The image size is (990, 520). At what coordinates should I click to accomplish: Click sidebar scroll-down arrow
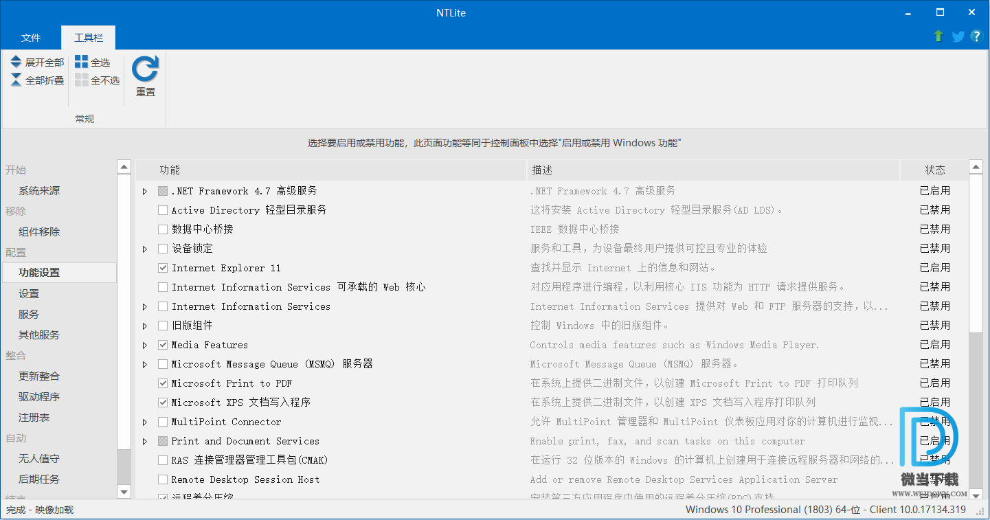(124, 491)
